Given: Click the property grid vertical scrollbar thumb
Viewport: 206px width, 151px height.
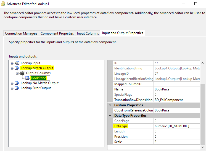Looking at the screenshot, I should click(202, 114).
